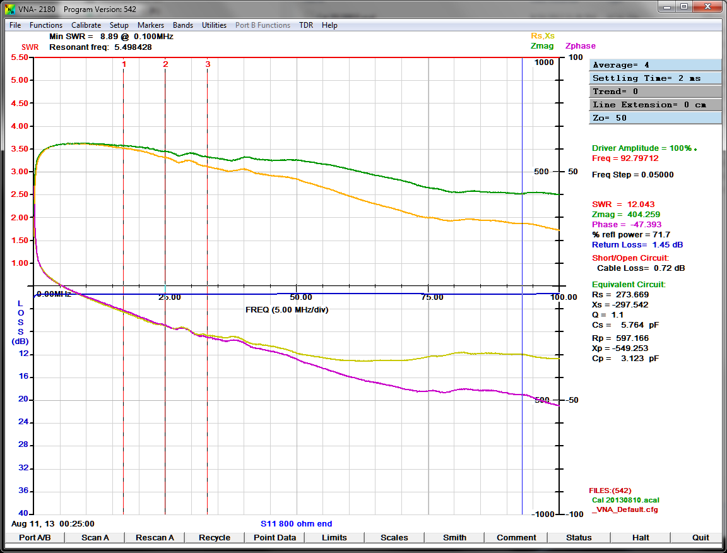The width and height of the screenshot is (727, 553).
Task: Click marker 3 red line label
Action: pyautogui.click(x=208, y=64)
